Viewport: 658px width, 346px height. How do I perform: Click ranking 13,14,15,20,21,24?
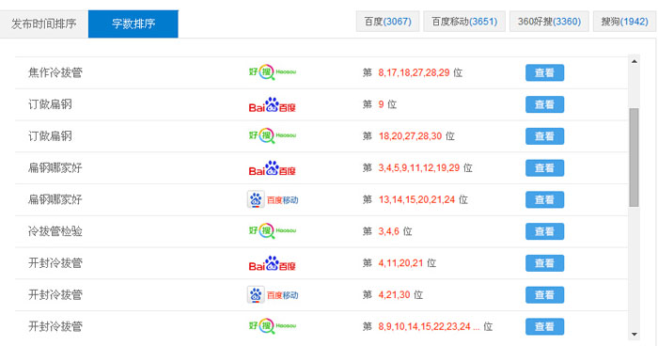coord(416,199)
